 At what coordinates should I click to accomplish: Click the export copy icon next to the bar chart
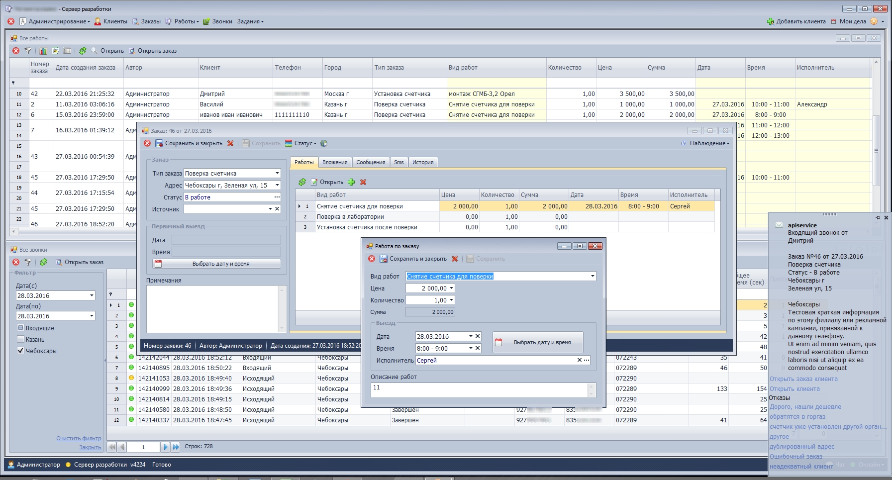coord(55,51)
